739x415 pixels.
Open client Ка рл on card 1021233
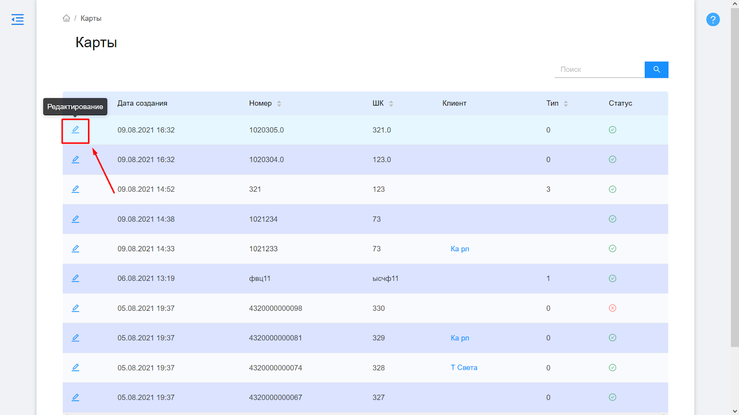click(460, 249)
